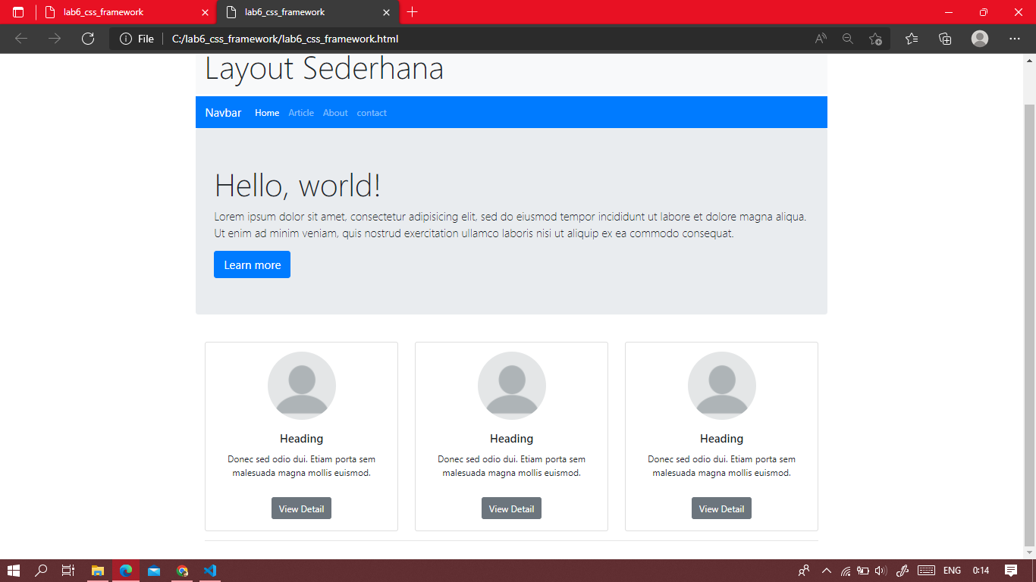
Task: Switch to the first lab6_css_framework tab
Action: tap(127, 12)
